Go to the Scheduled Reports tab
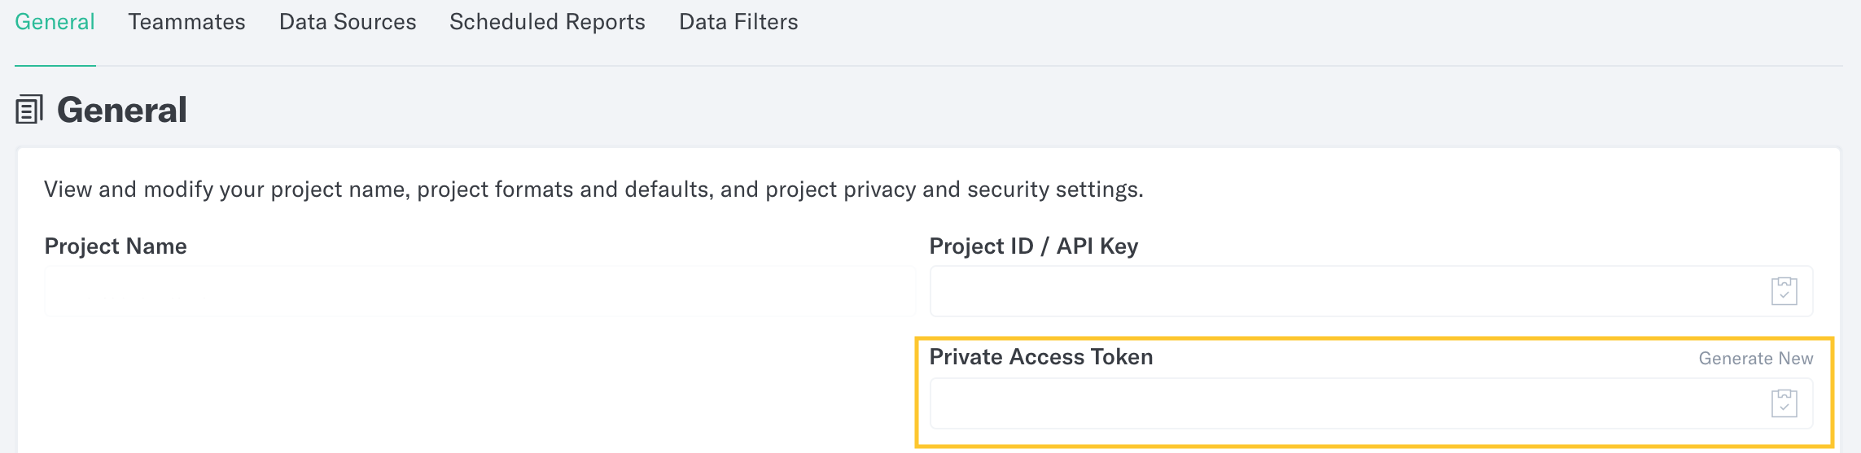 point(547,22)
